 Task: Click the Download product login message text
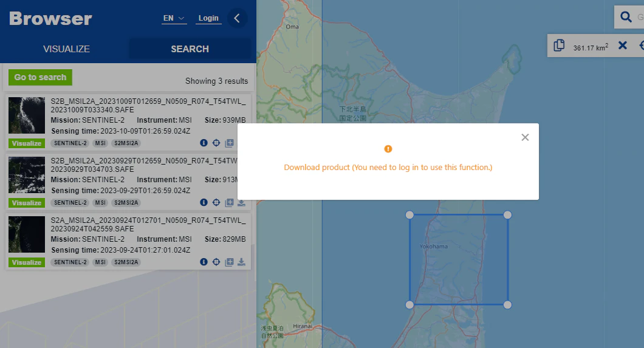tap(388, 168)
